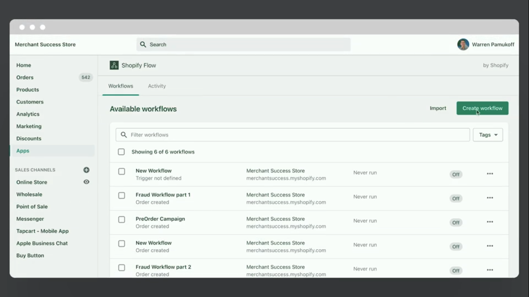Click the Shopify Flow app icon
This screenshot has height=297, width=529.
114,65
